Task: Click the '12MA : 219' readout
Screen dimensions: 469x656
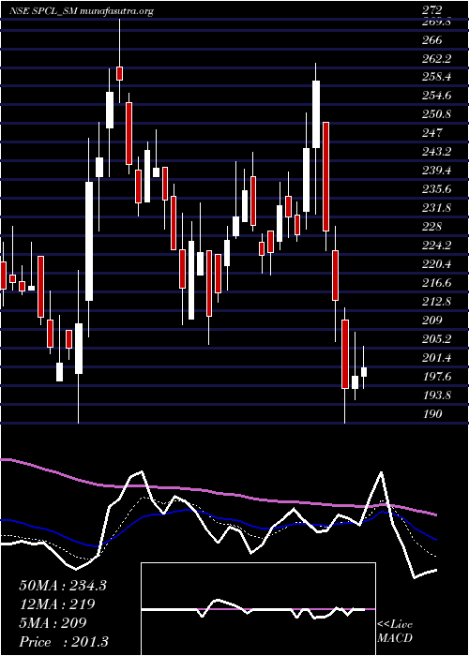Action: (57, 604)
